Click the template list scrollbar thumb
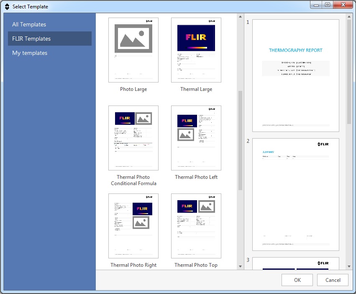This screenshot has height=294, width=356. [240, 140]
